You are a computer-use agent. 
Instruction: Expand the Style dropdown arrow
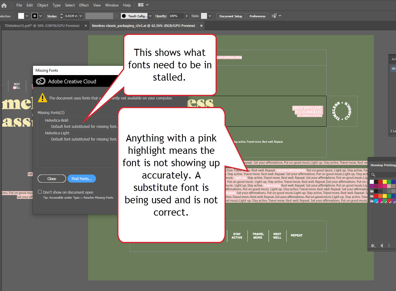click(210, 16)
